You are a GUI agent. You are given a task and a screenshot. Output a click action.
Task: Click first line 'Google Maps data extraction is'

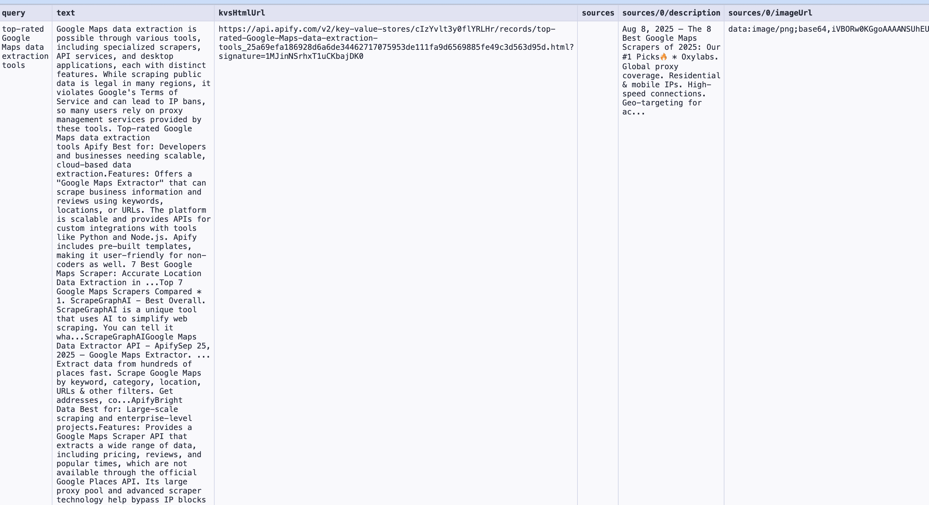[x=126, y=29]
